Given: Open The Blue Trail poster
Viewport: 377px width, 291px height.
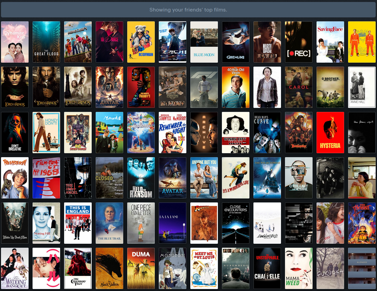Looking at the screenshot, I should click(x=109, y=223).
